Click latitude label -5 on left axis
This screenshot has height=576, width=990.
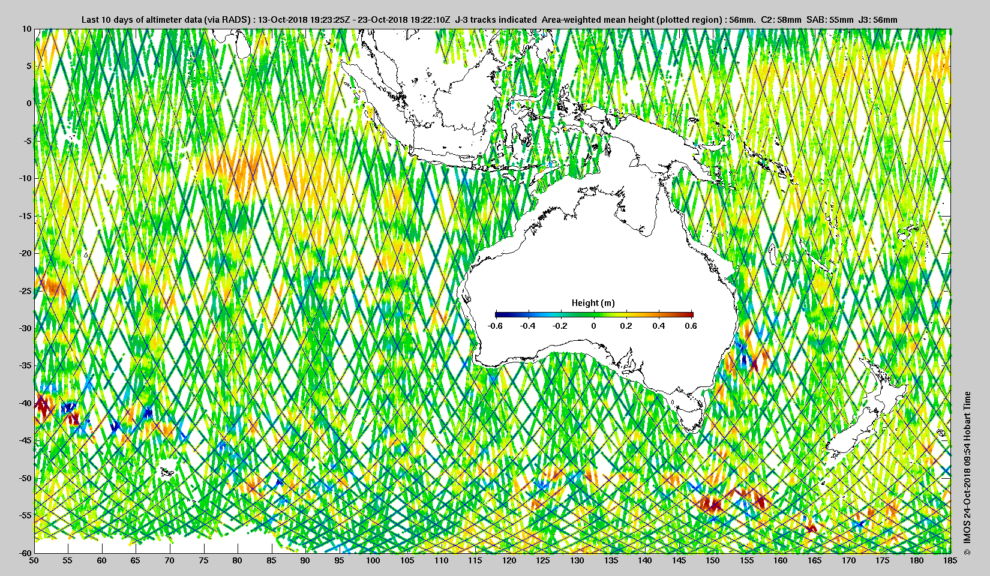pos(27,141)
